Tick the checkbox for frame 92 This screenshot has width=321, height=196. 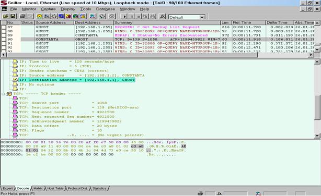[x=4, y=47]
